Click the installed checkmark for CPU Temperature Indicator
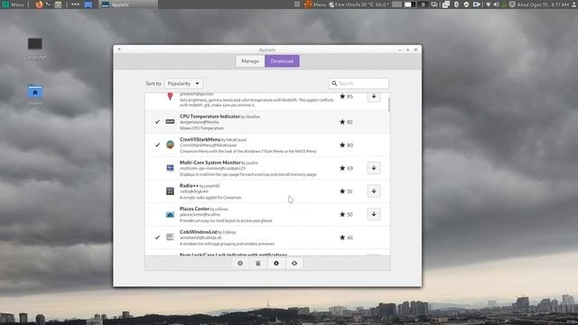The height and width of the screenshot is (325, 578). tap(157, 122)
